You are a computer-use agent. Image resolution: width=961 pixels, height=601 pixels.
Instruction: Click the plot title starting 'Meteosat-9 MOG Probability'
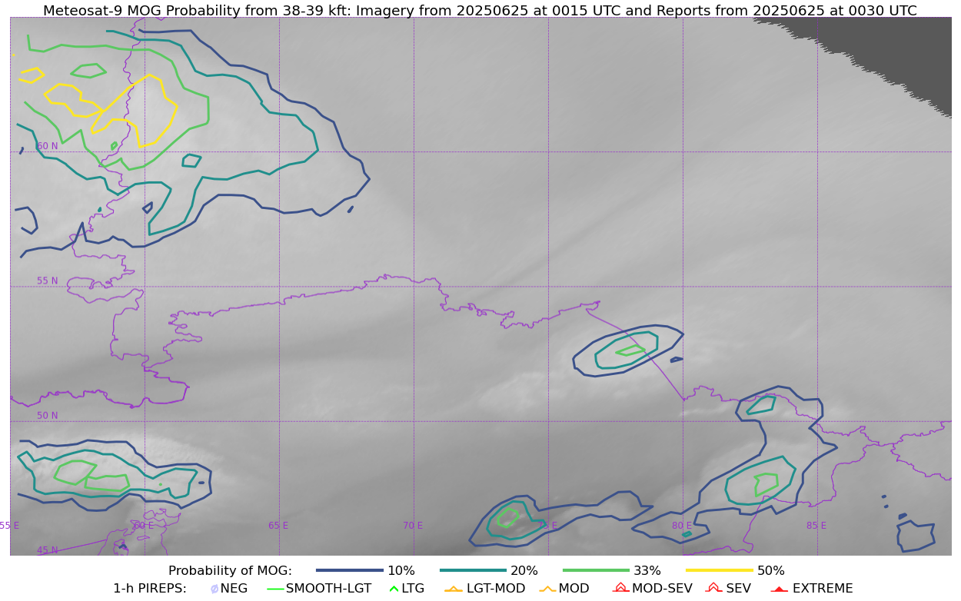[480, 11]
